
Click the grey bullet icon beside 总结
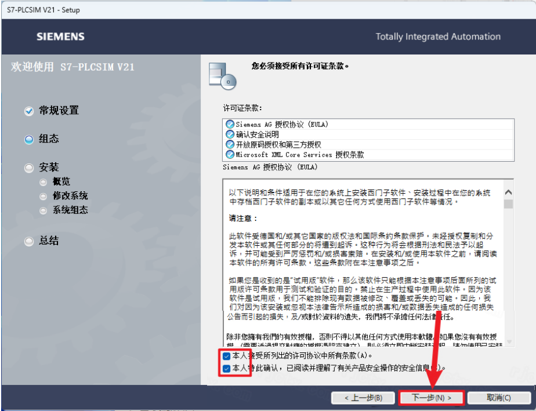point(29,242)
